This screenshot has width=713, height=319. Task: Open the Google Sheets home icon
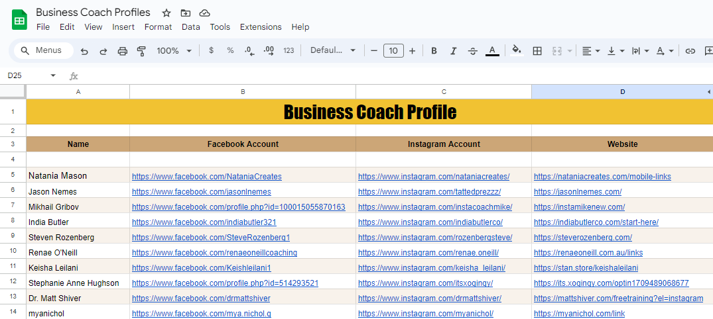coord(19,21)
